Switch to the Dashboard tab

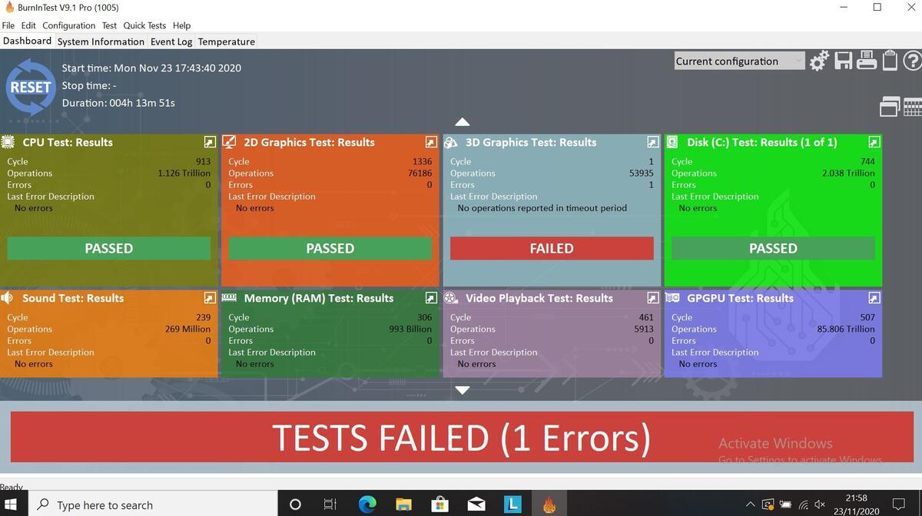tap(27, 41)
